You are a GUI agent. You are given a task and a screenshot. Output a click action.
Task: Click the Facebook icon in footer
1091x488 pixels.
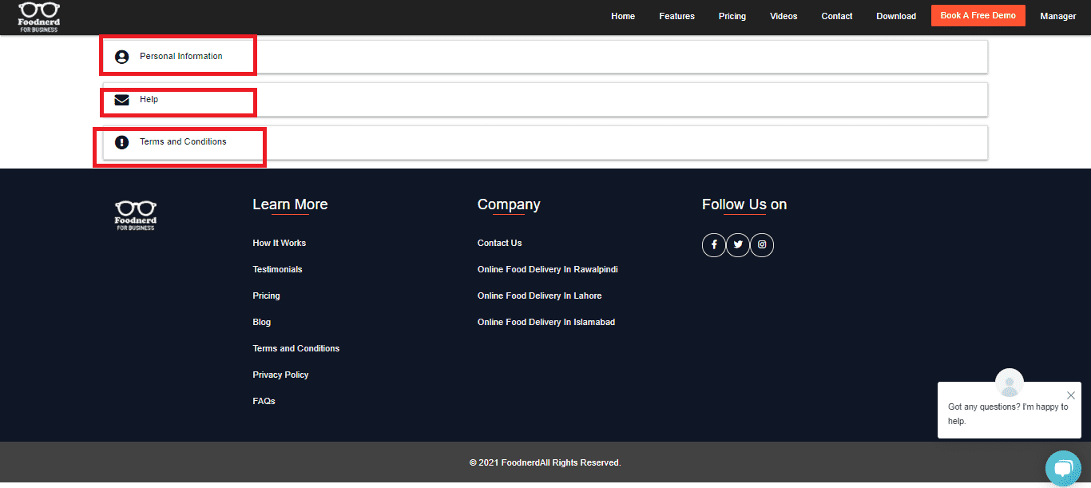pyautogui.click(x=713, y=244)
